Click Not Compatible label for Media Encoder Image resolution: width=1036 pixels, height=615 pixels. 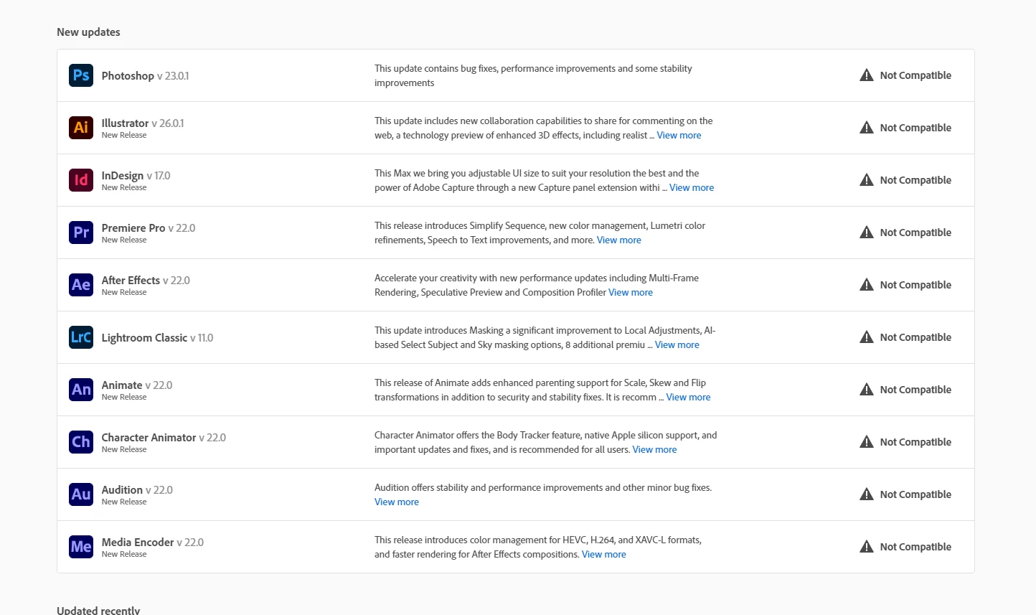pyautogui.click(x=915, y=547)
